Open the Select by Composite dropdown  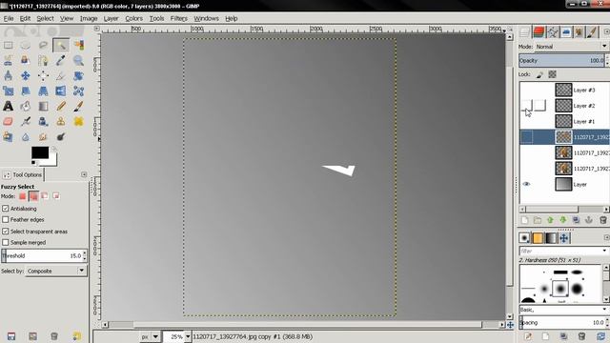(x=56, y=271)
